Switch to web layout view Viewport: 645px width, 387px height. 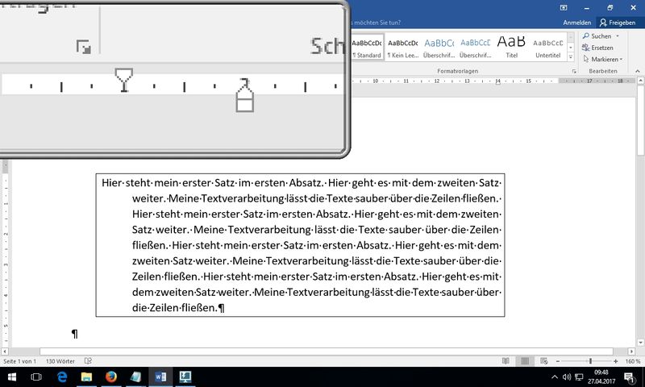(544, 360)
